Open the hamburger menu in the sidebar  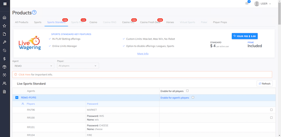[5, 4]
